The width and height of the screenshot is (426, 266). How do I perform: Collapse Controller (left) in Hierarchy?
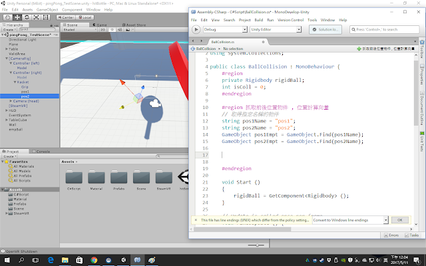pyautogui.click(x=11, y=63)
